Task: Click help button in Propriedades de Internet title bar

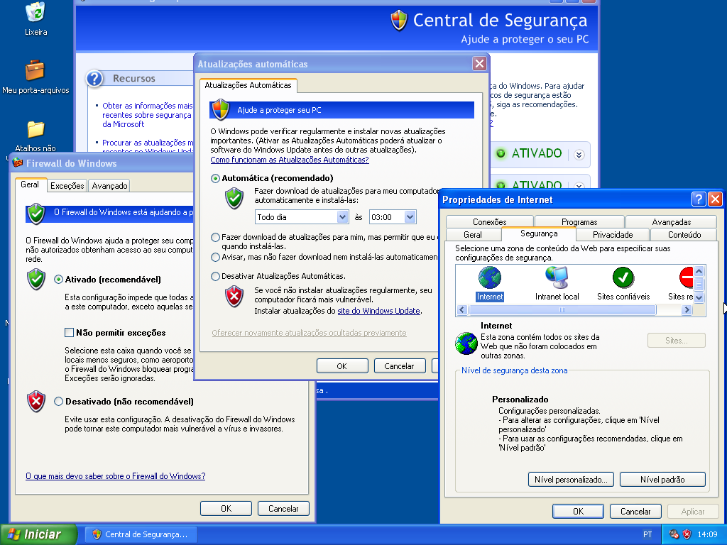Action: click(x=699, y=199)
